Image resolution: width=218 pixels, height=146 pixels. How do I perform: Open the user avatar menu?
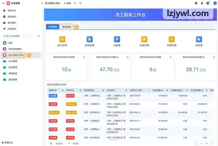[x=215, y=3]
